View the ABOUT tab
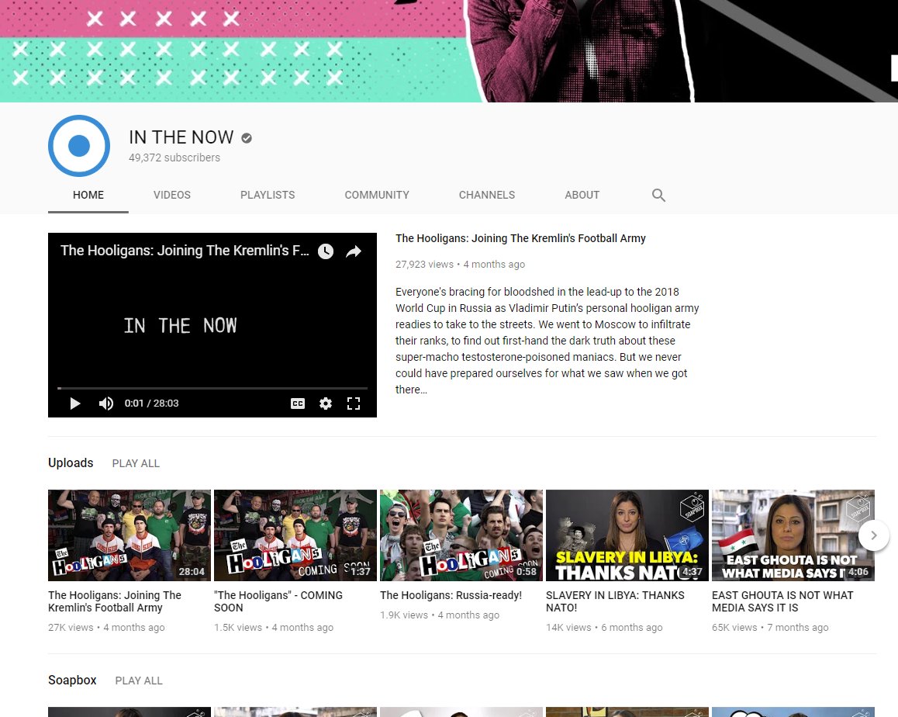898x717 pixels. tap(582, 195)
